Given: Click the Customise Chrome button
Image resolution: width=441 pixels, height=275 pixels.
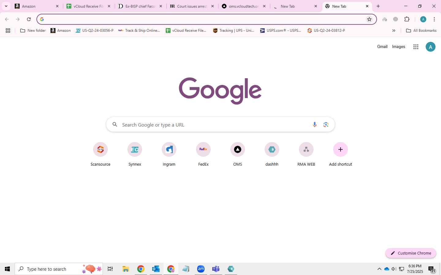Looking at the screenshot, I should [411, 253].
